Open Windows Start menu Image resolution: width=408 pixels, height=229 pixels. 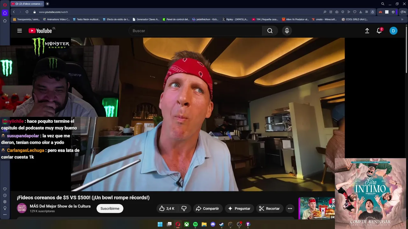pyautogui.click(x=160, y=224)
